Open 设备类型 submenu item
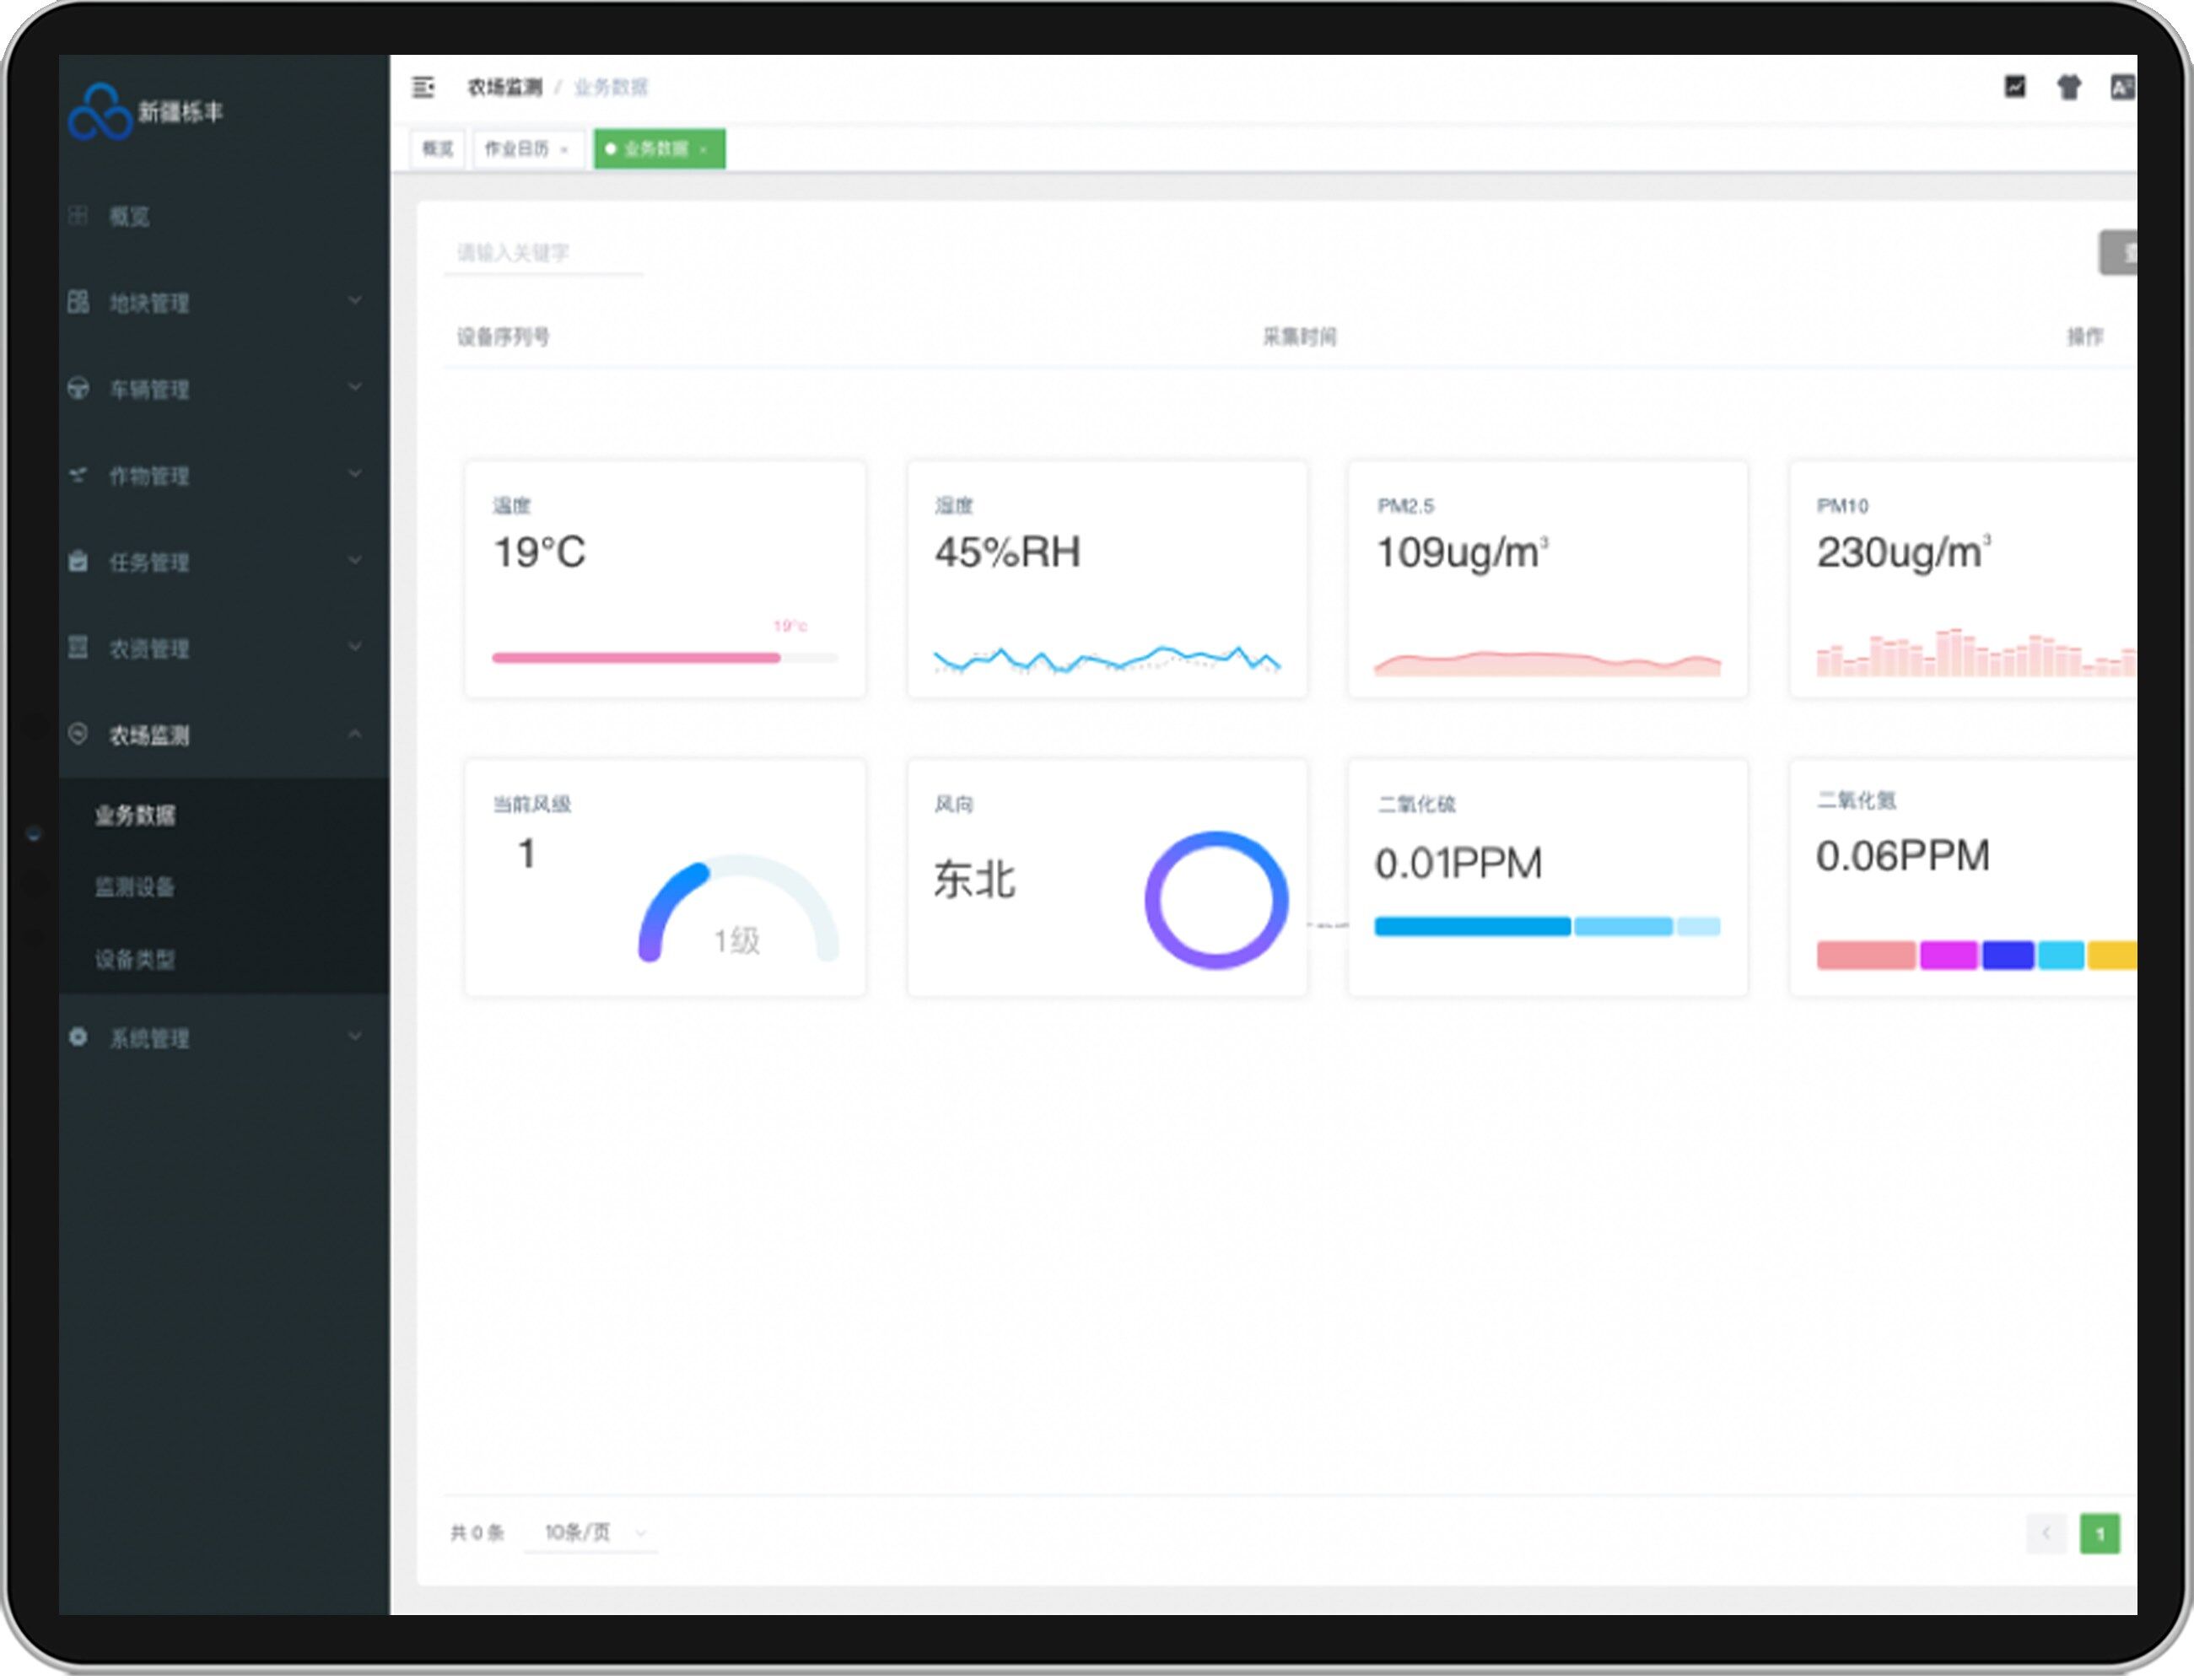2194x1680 pixels. coord(135,959)
